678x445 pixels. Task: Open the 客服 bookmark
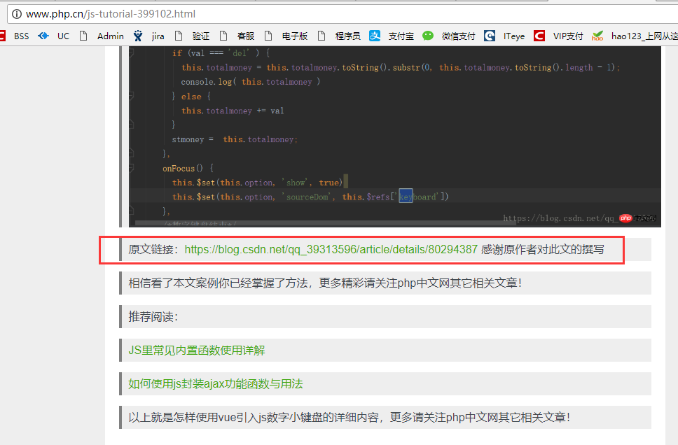[246, 36]
